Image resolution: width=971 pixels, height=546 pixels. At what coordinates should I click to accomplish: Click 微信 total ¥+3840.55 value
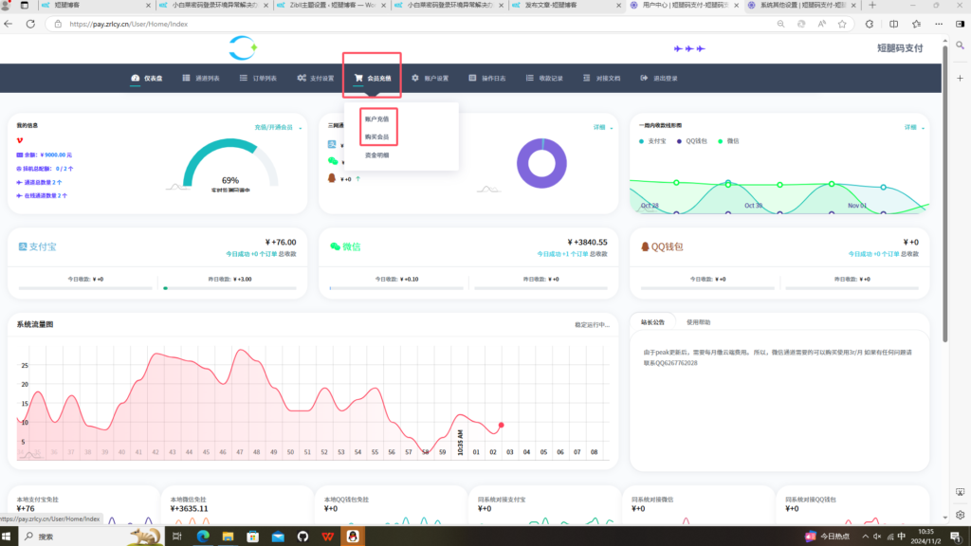point(587,242)
